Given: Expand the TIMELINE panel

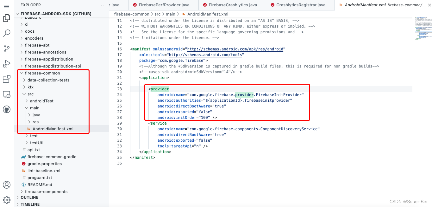Looking at the screenshot, I should (x=62, y=204).
